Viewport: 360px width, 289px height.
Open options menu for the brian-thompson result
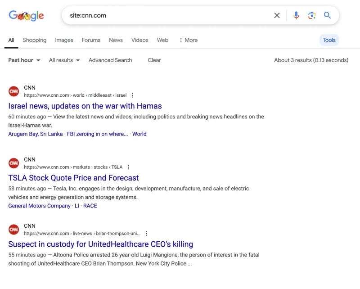pos(147,233)
